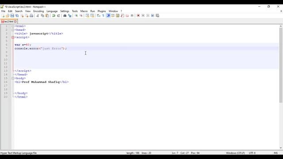Viewport: 283px width, 159px height.
Task: Click the editor scrollbar up arrow
Action: pos(281,26)
